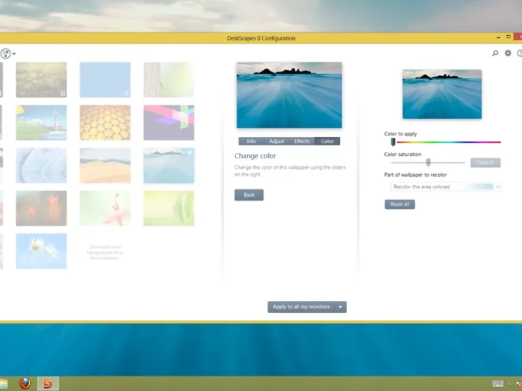Expand the Apply button dropdown arrow

[x=341, y=307]
